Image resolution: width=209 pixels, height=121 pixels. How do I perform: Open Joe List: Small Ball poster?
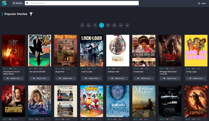coord(40,51)
